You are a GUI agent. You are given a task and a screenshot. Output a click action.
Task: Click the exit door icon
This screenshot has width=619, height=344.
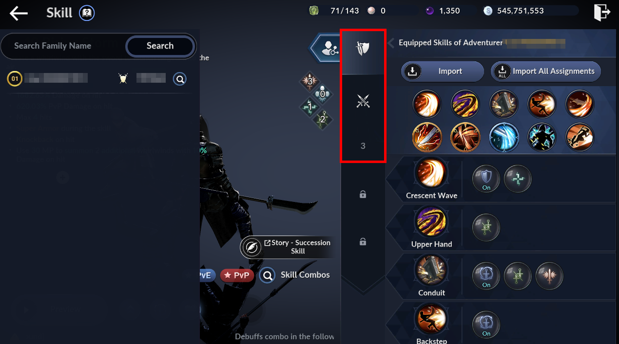click(x=602, y=12)
